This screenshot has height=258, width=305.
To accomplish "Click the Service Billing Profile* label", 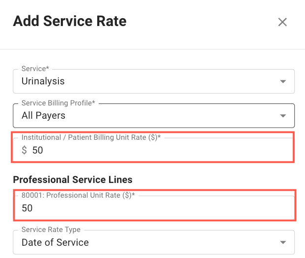I will (58, 103).
